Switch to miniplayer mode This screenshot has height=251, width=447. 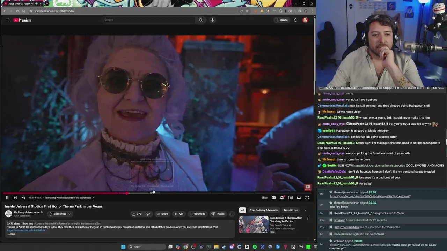(x=290, y=198)
